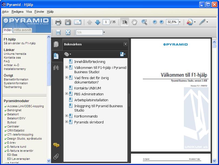Open the FAQ link
Image resolution: width=219 pixels, height=165 pixels.
(7, 61)
